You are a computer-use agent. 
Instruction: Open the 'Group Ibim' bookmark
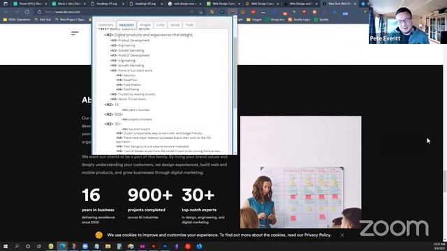click(x=274, y=20)
